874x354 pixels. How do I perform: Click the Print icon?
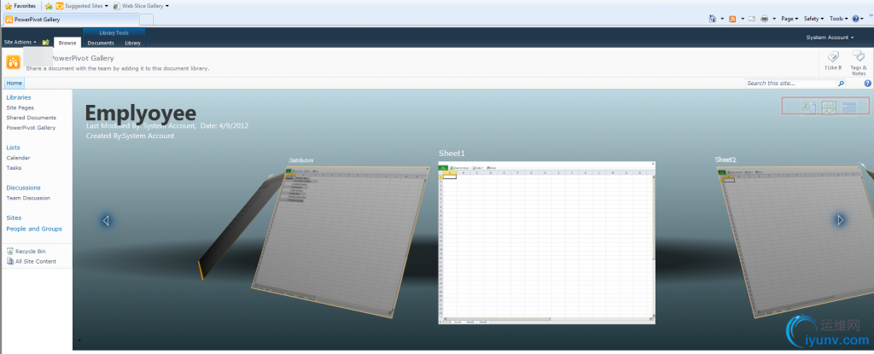(x=765, y=19)
